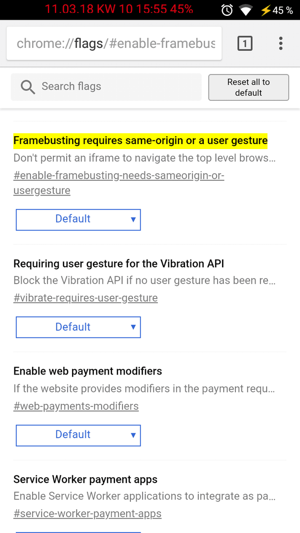This screenshot has width=300, height=533.
Task: Tap the magnifier icon in Search flags
Action: tap(28, 87)
